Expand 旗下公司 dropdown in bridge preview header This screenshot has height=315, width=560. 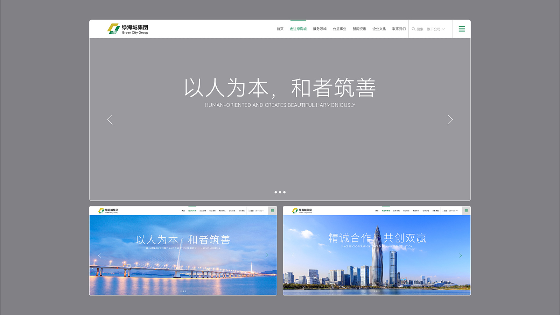(259, 211)
